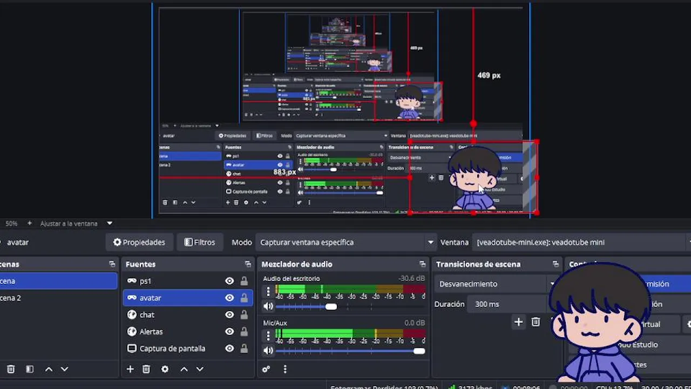Select the highlighted first scene

coord(58,281)
